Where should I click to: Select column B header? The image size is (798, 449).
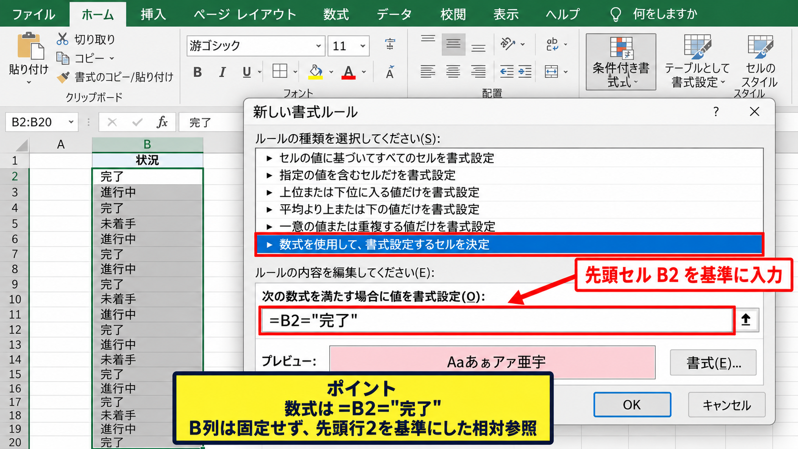coord(147,144)
